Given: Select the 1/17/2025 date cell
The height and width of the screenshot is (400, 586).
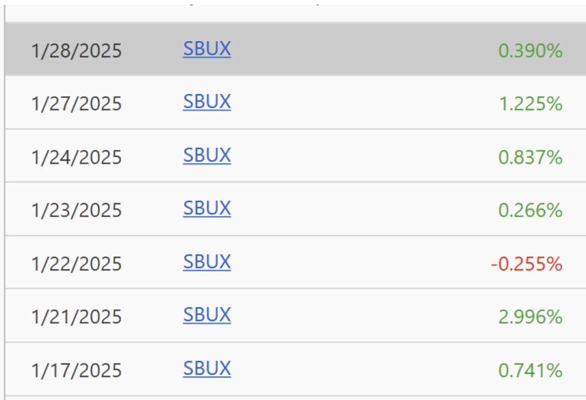Looking at the screenshot, I should pos(76,371).
